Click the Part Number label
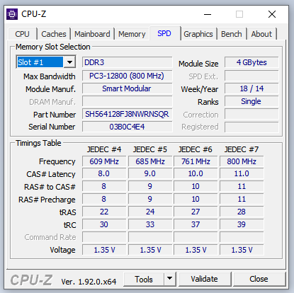 click(x=55, y=115)
